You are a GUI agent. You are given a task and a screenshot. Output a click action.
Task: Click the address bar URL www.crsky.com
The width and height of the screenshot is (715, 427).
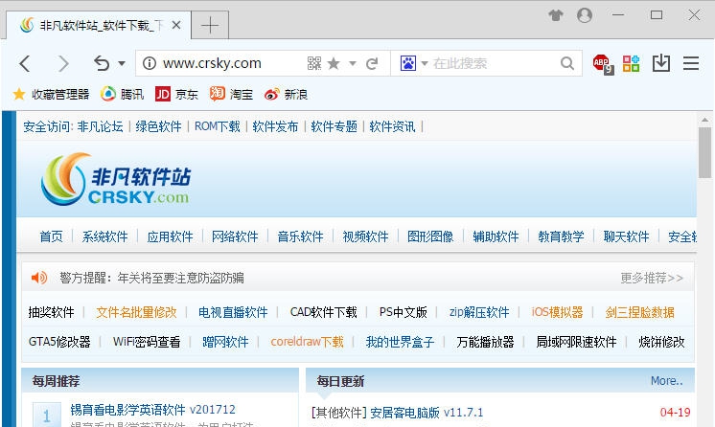click(212, 63)
